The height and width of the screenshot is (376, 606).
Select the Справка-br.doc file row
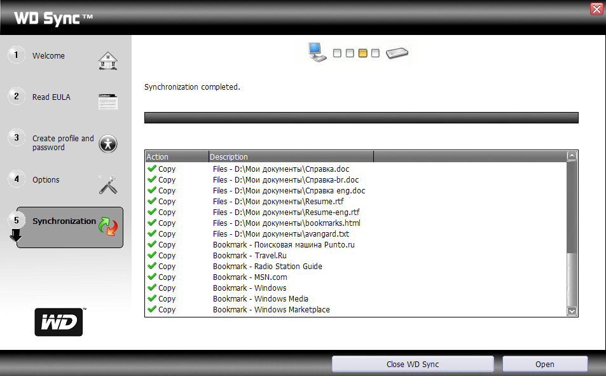[x=356, y=180]
